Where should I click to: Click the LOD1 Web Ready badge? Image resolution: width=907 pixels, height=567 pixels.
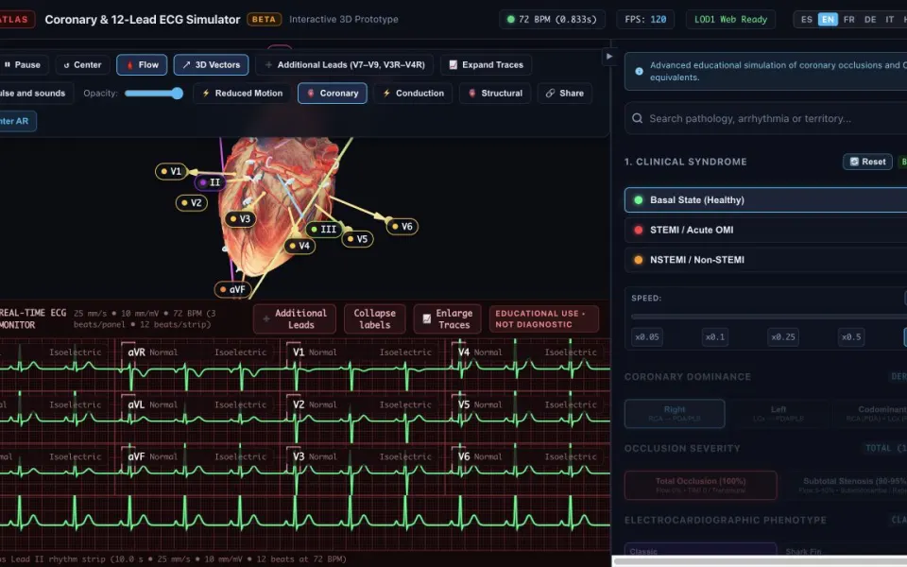pos(730,19)
